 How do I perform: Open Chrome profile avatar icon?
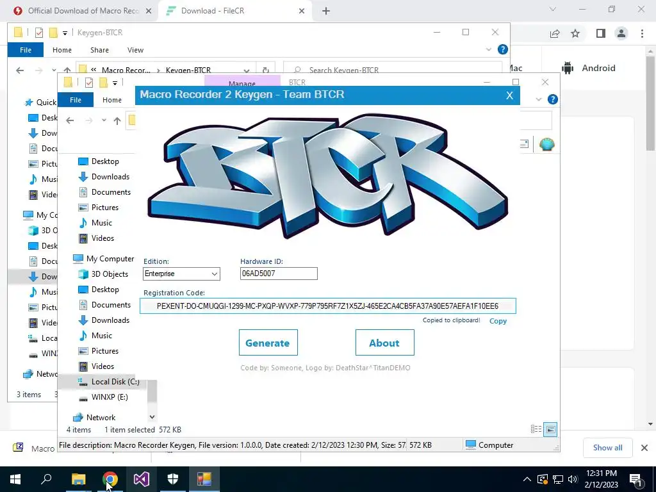click(x=621, y=33)
